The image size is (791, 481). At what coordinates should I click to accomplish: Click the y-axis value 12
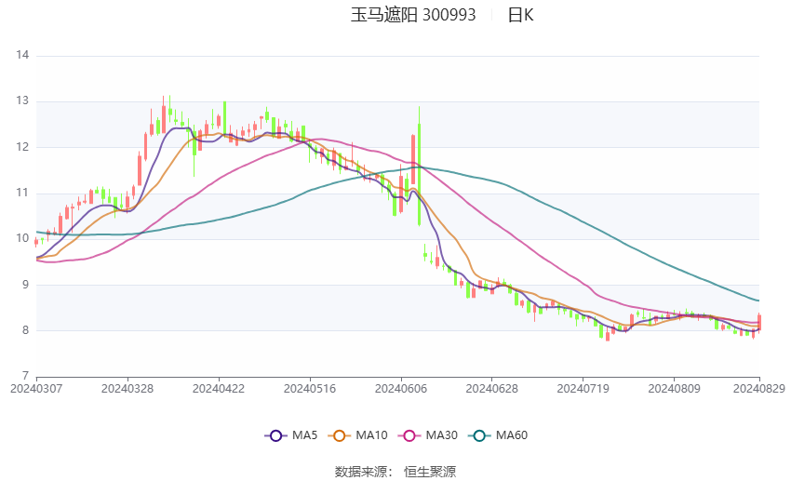click(x=22, y=147)
